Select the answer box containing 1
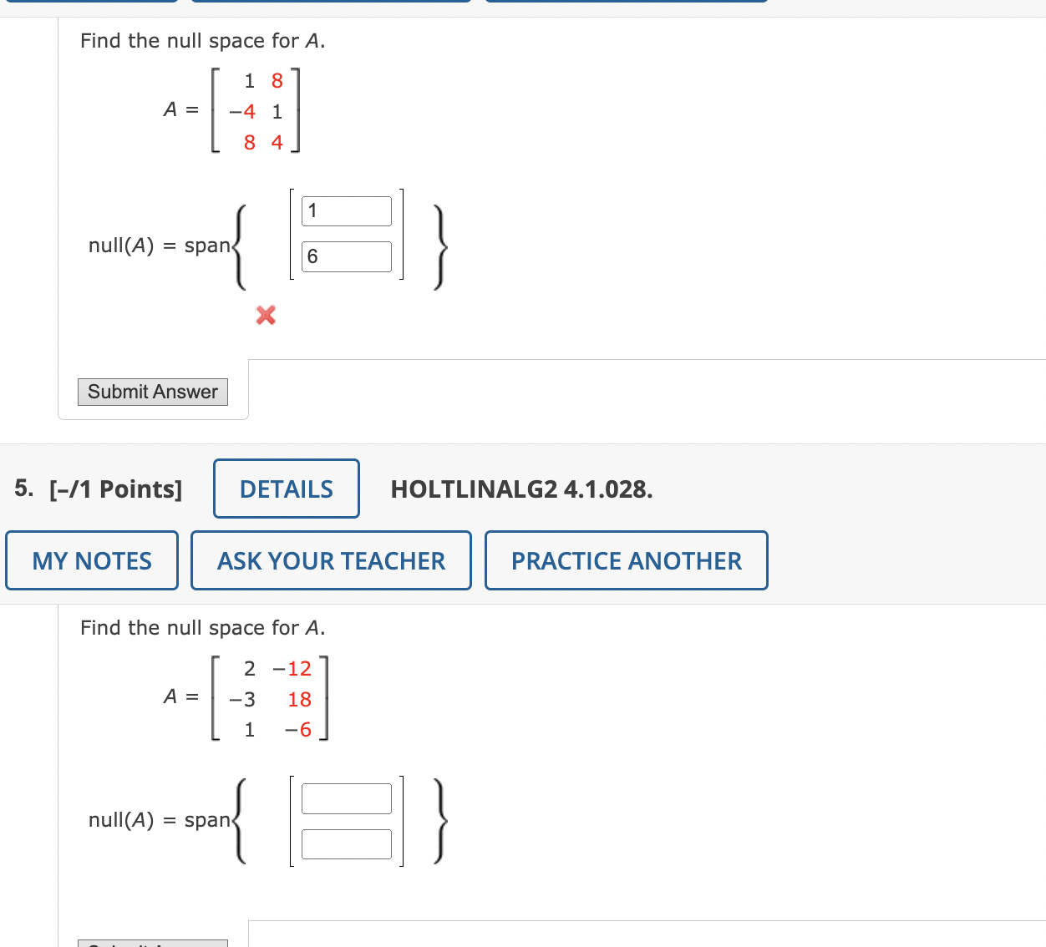Screen dimensions: 1046x947 pos(346,210)
